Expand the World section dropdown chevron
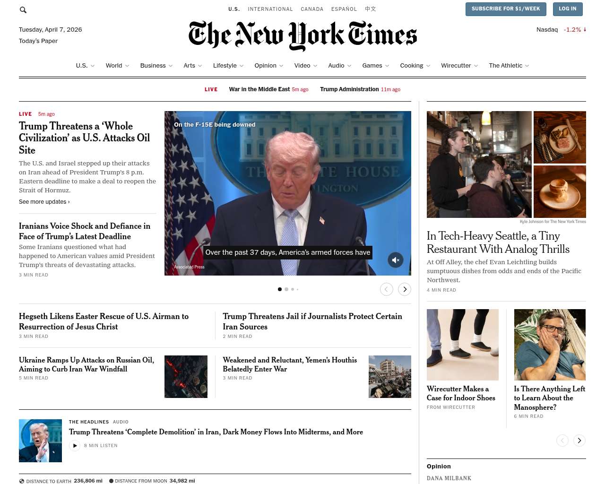 [127, 66]
